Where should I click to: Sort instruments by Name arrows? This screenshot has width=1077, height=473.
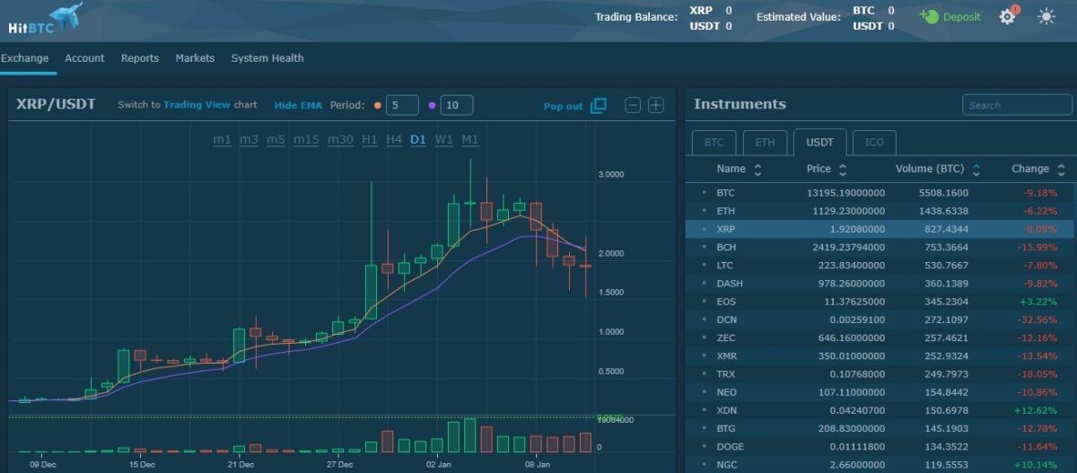point(757,169)
